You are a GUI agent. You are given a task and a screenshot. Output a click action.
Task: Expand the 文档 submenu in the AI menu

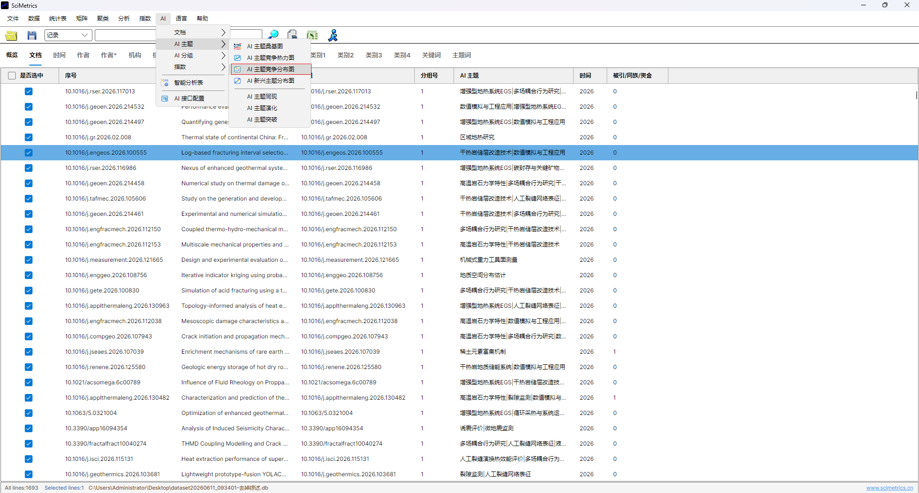click(x=193, y=33)
